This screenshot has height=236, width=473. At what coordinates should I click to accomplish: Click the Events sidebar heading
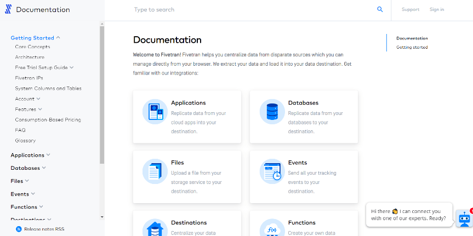point(20,194)
